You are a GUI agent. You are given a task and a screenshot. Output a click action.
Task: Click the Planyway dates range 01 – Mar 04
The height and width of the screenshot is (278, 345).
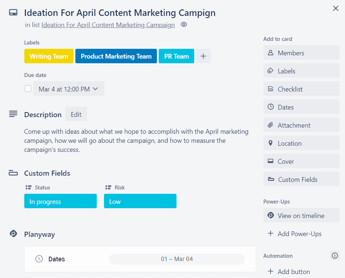(177, 259)
